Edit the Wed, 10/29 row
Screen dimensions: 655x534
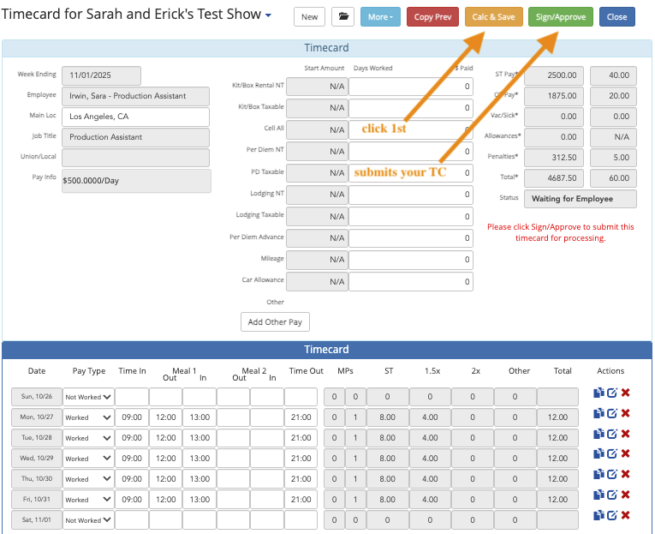[612, 453]
